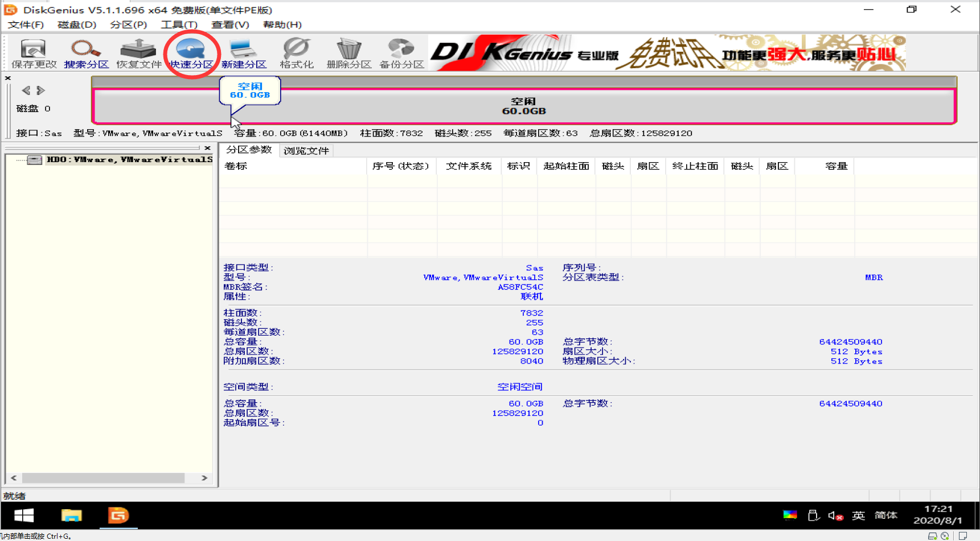Click the MBR partition table type value
Viewport: 980px width, 541px height.
coord(874,278)
